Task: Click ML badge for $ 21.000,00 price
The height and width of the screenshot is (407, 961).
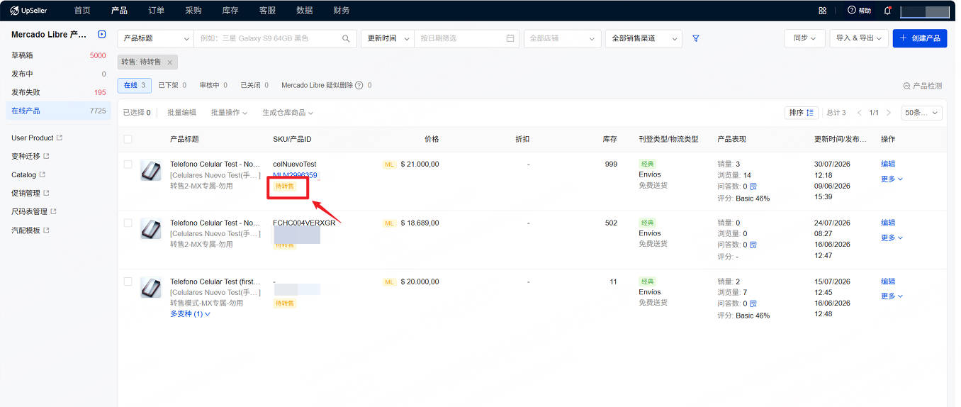Action: pos(389,165)
